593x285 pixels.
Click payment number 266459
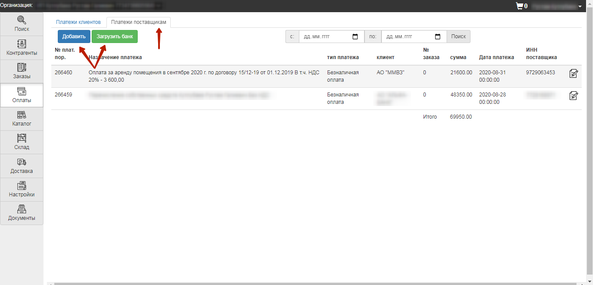pyautogui.click(x=63, y=95)
